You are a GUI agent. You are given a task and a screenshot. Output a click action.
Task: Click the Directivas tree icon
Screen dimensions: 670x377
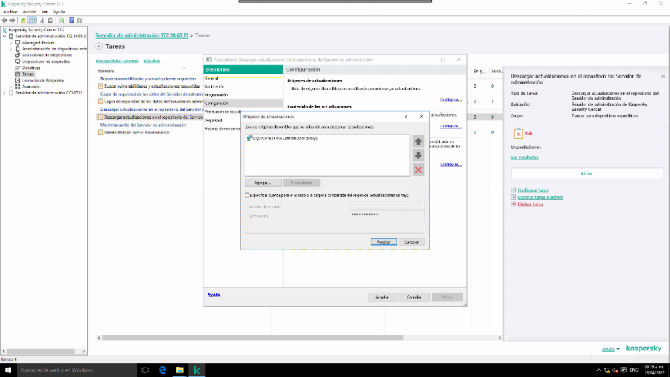tap(18, 68)
